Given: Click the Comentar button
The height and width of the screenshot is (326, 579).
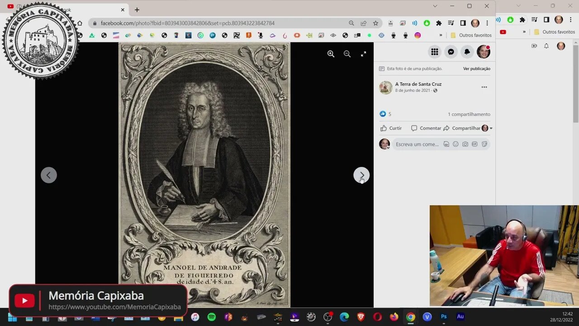Looking at the screenshot, I should point(426,128).
